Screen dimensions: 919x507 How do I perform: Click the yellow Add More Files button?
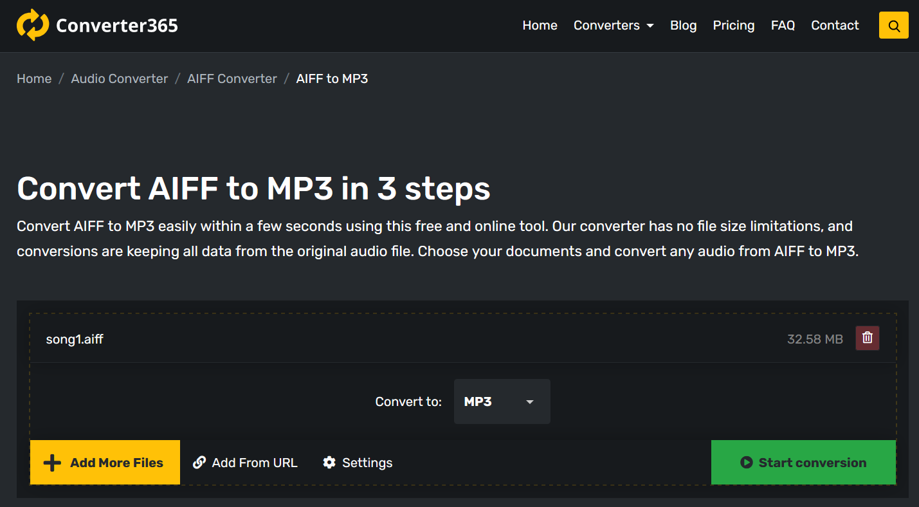pyautogui.click(x=105, y=463)
